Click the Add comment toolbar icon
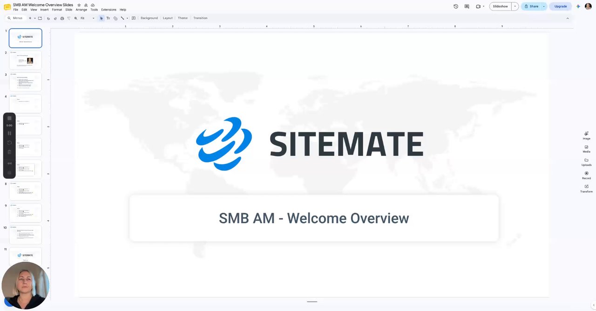 [x=134, y=18]
